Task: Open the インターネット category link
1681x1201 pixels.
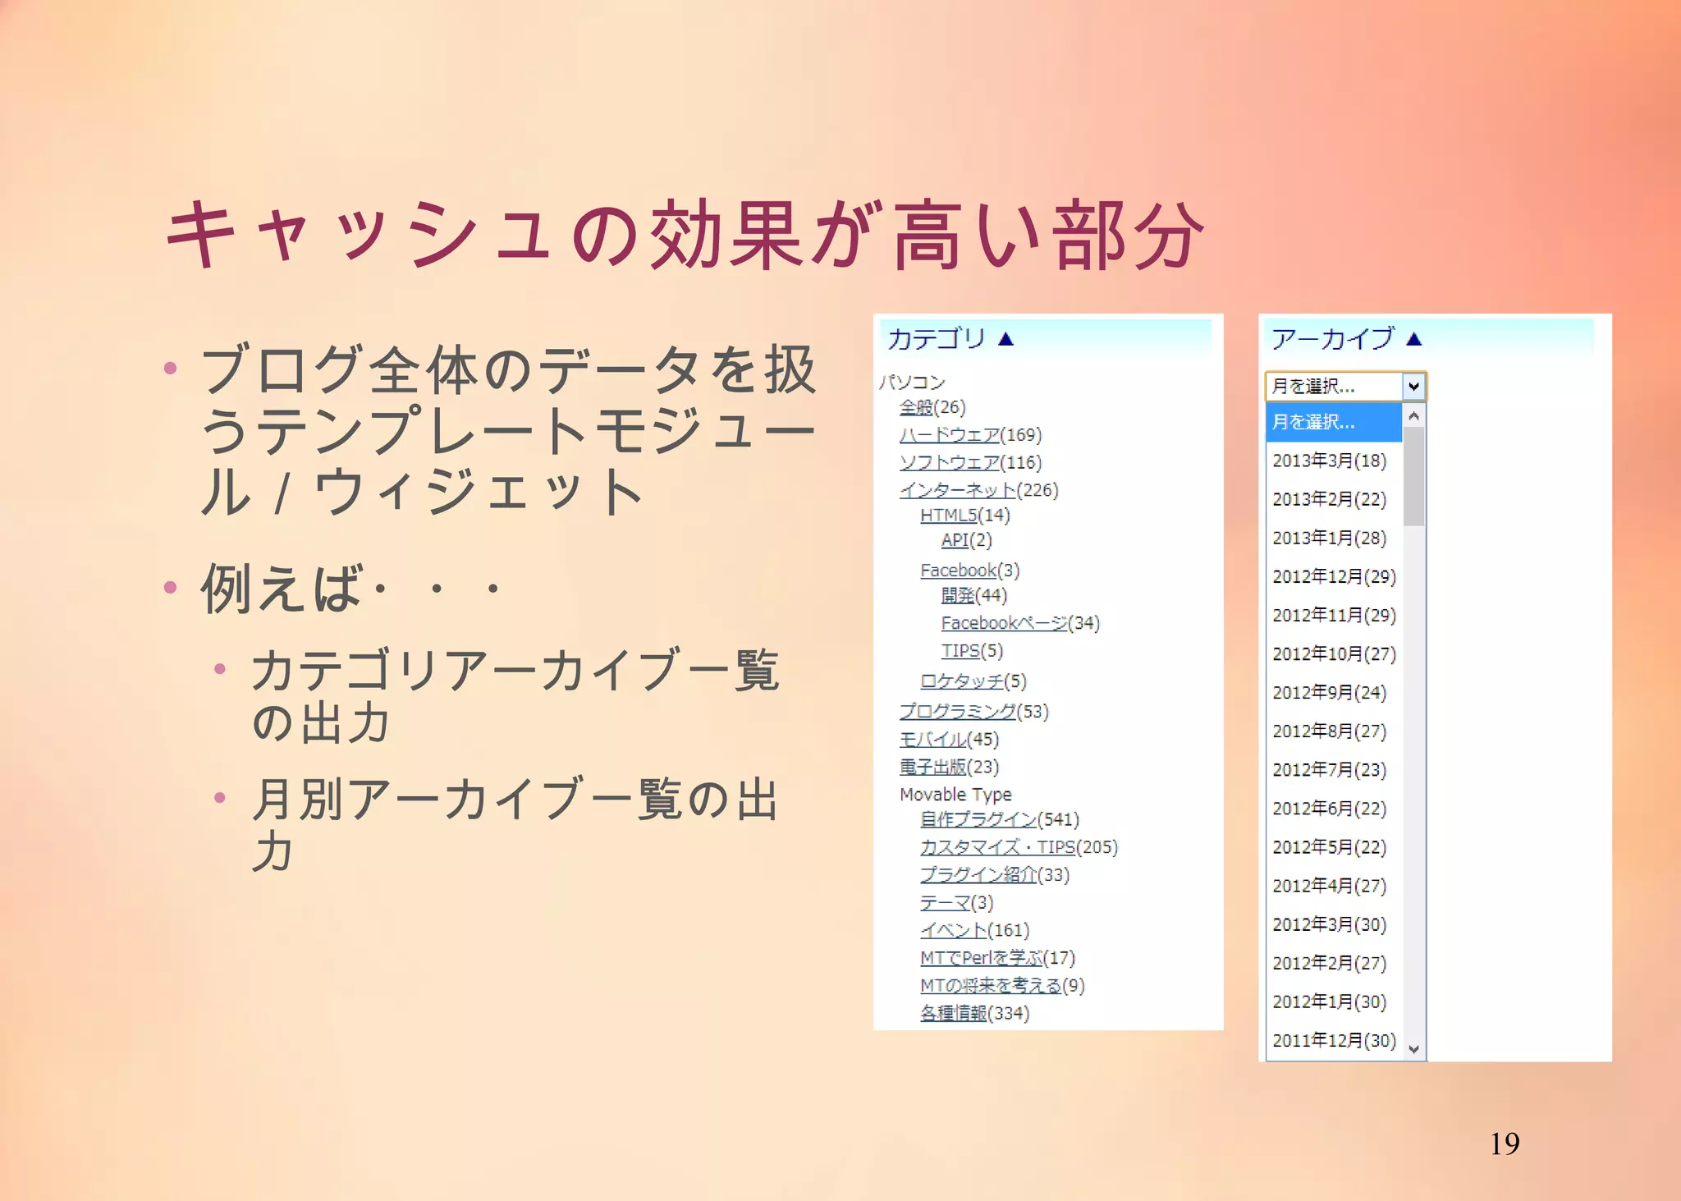Action: coord(958,490)
